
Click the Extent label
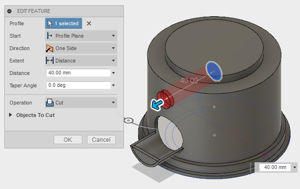point(17,61)
